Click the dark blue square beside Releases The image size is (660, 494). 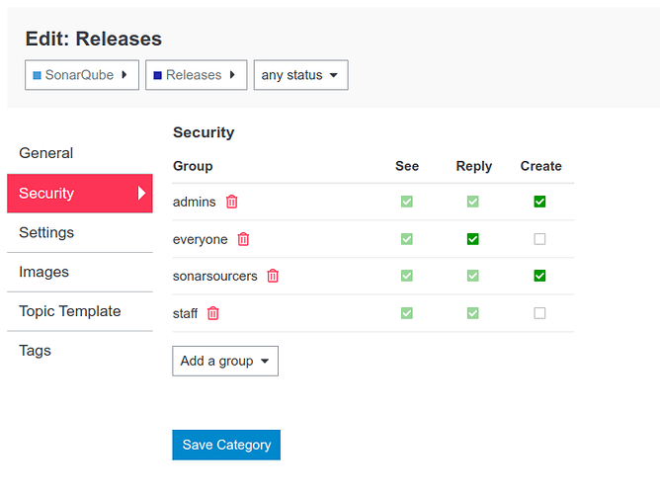157,75
